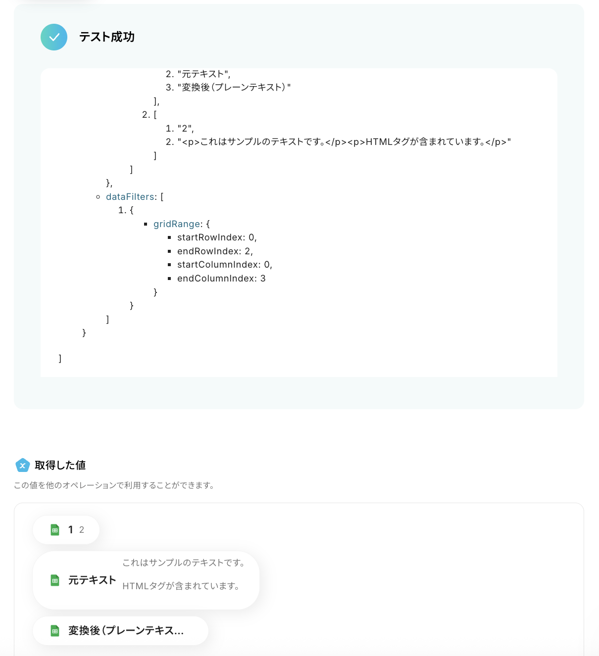
Task: Click the startColumnIndex: 0 entry
Action: (225, 265)
